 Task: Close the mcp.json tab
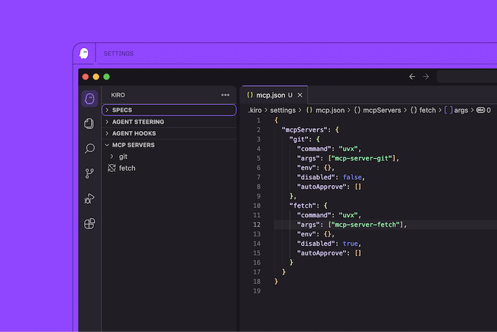[x=299, y=95]
